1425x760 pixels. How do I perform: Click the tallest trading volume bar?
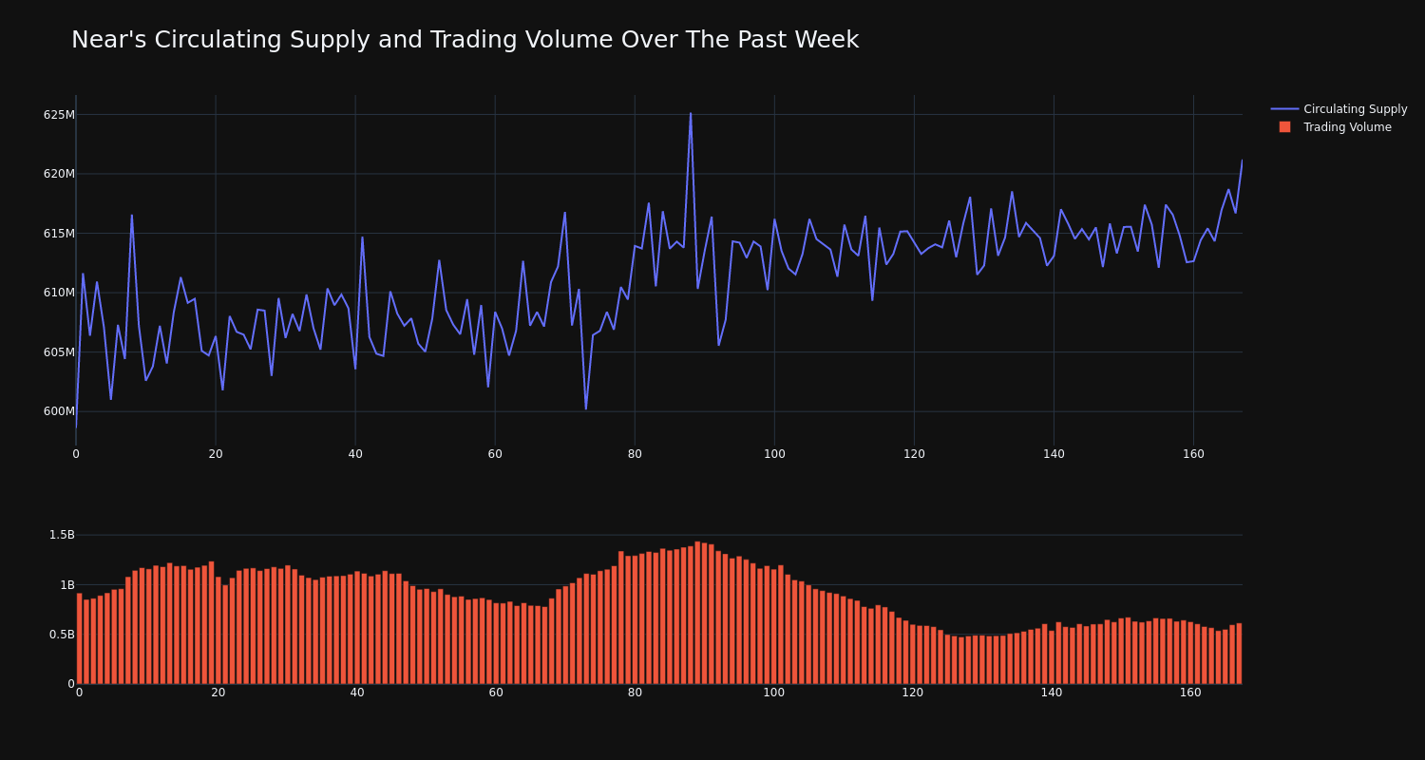[x=697, y=613]
